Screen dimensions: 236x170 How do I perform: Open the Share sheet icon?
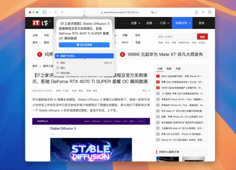click(x=197, y=12)
